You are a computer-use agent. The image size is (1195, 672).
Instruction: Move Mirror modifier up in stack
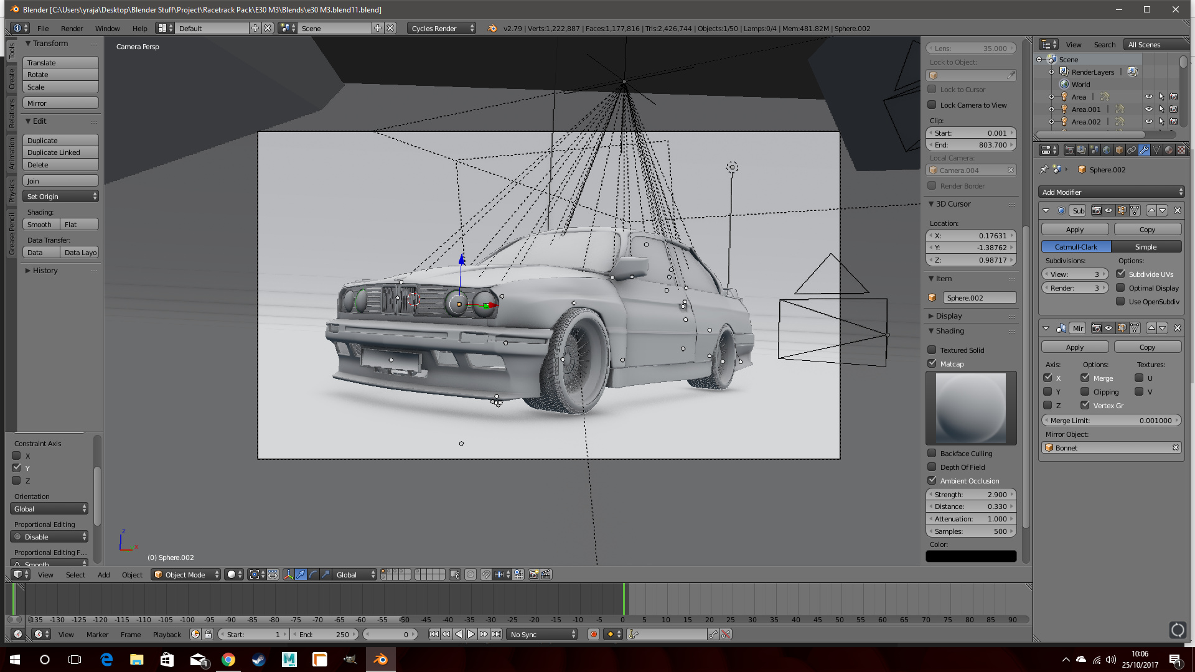1151,328
